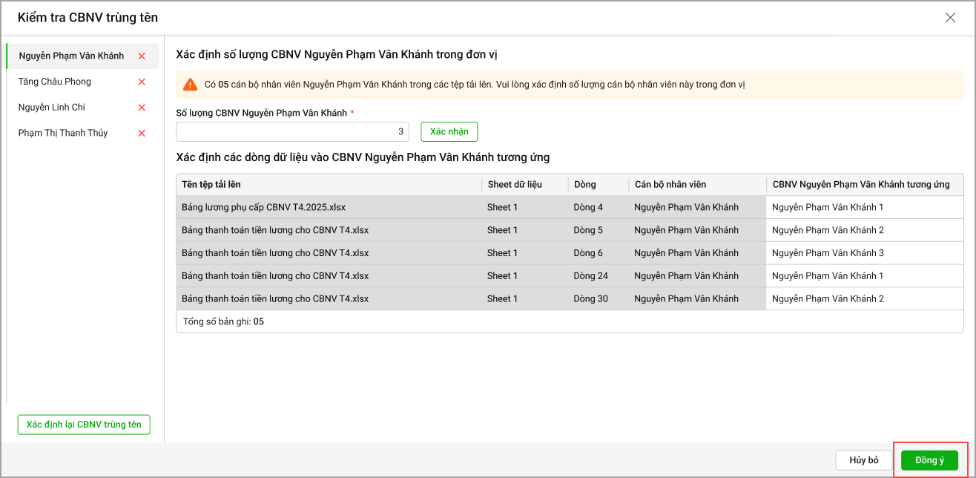Click the orange warning triangle icon
976x478 pixels.
[191, 85]
